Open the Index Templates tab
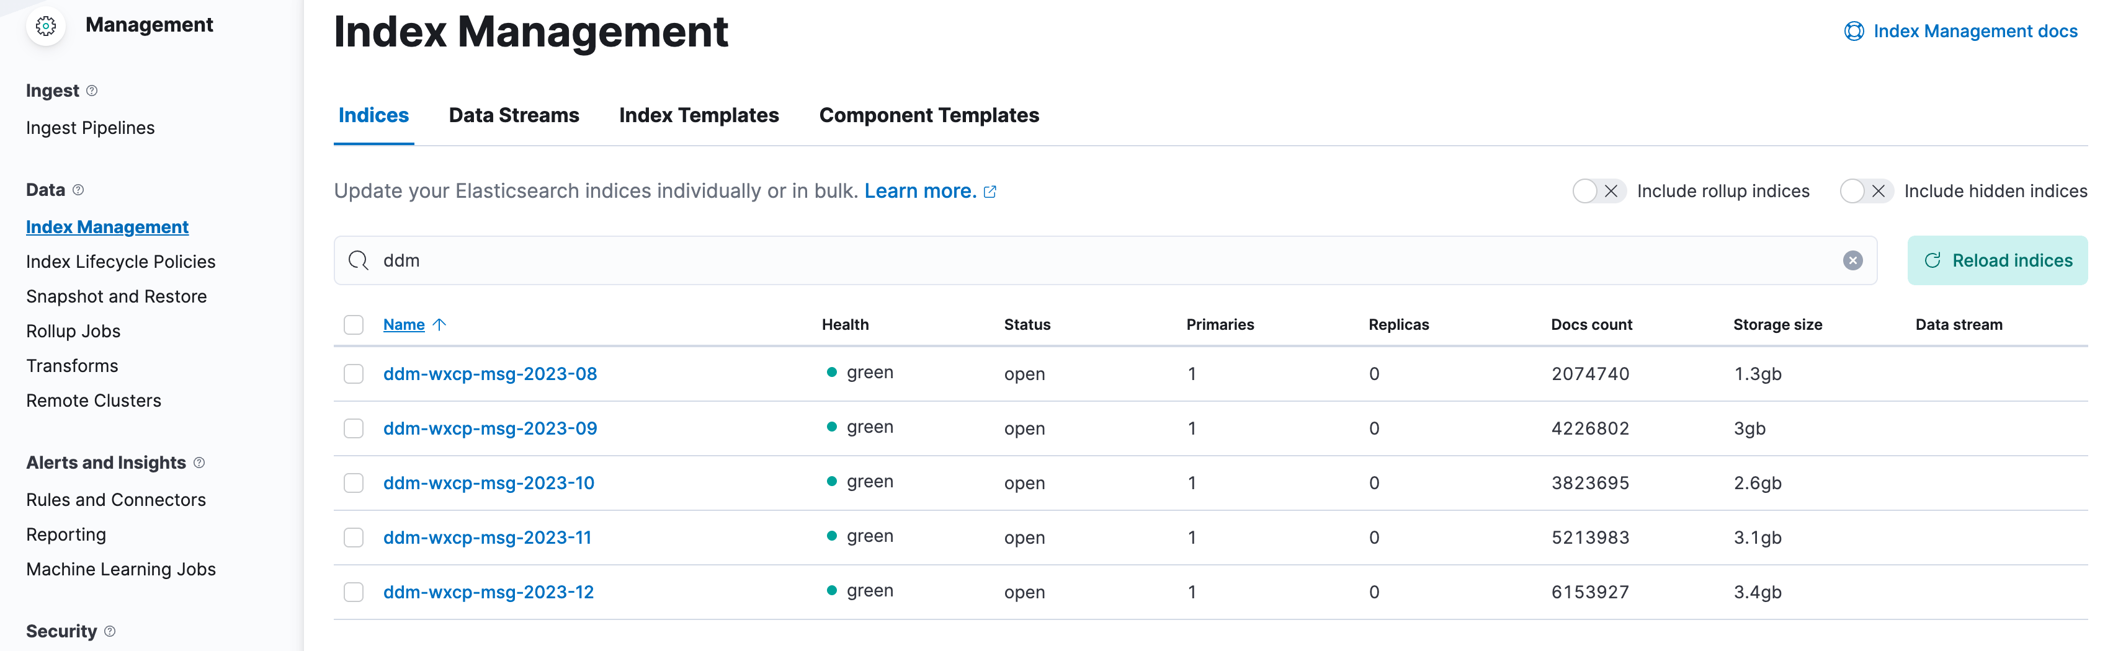This screenshot has width=2118, height=651. coord(698,115)
